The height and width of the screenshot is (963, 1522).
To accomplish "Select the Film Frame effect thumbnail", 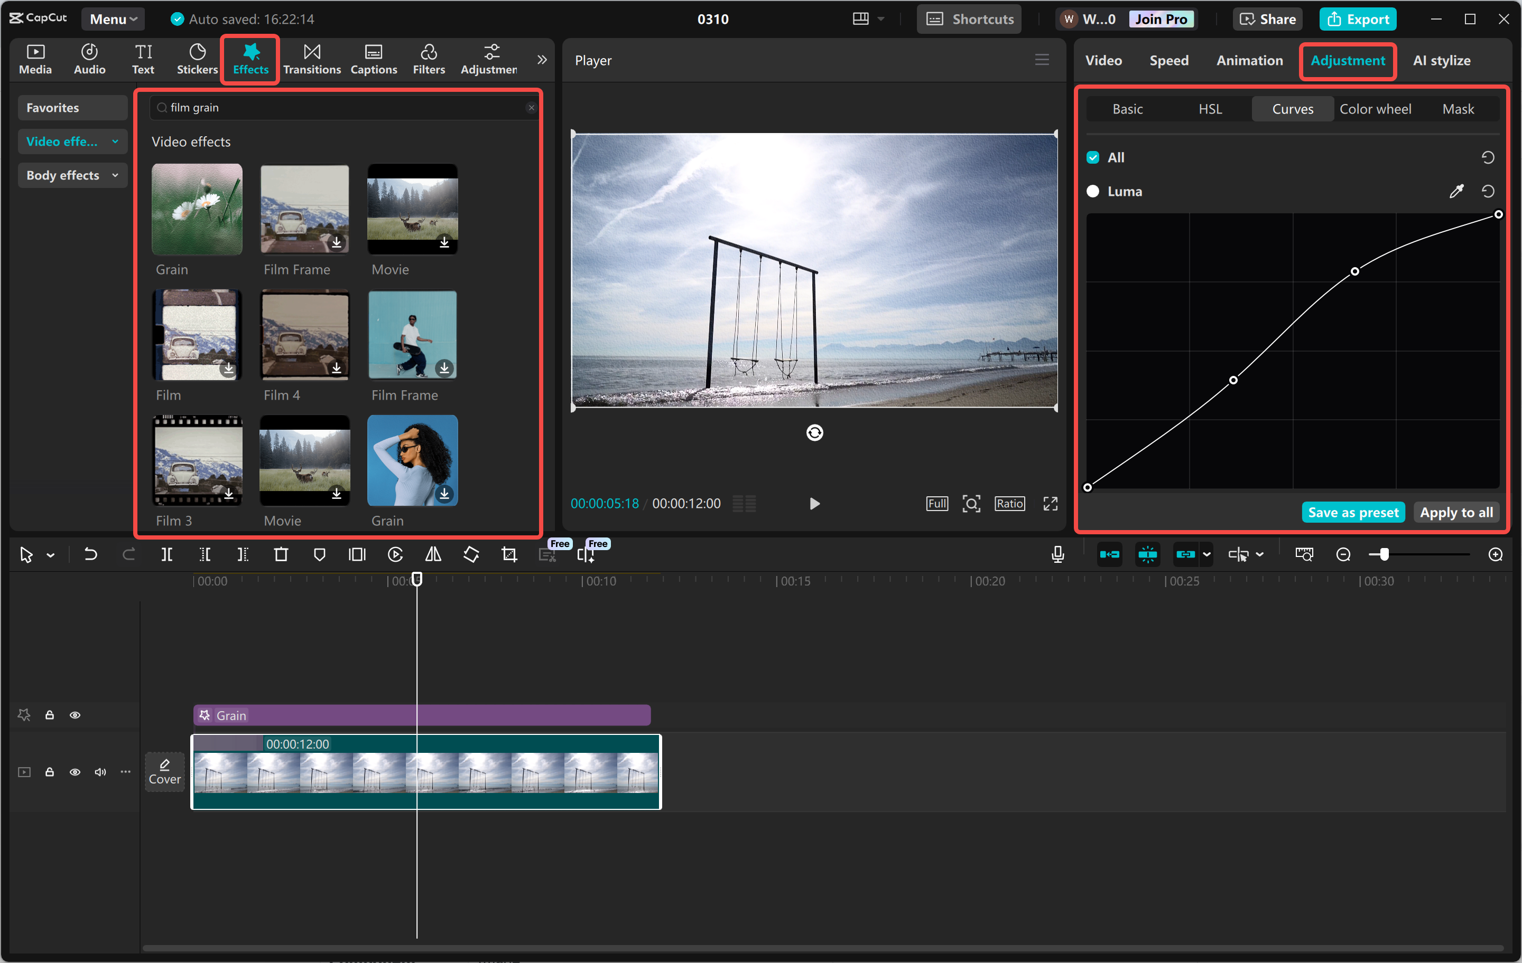I will [x=304, y=210].
